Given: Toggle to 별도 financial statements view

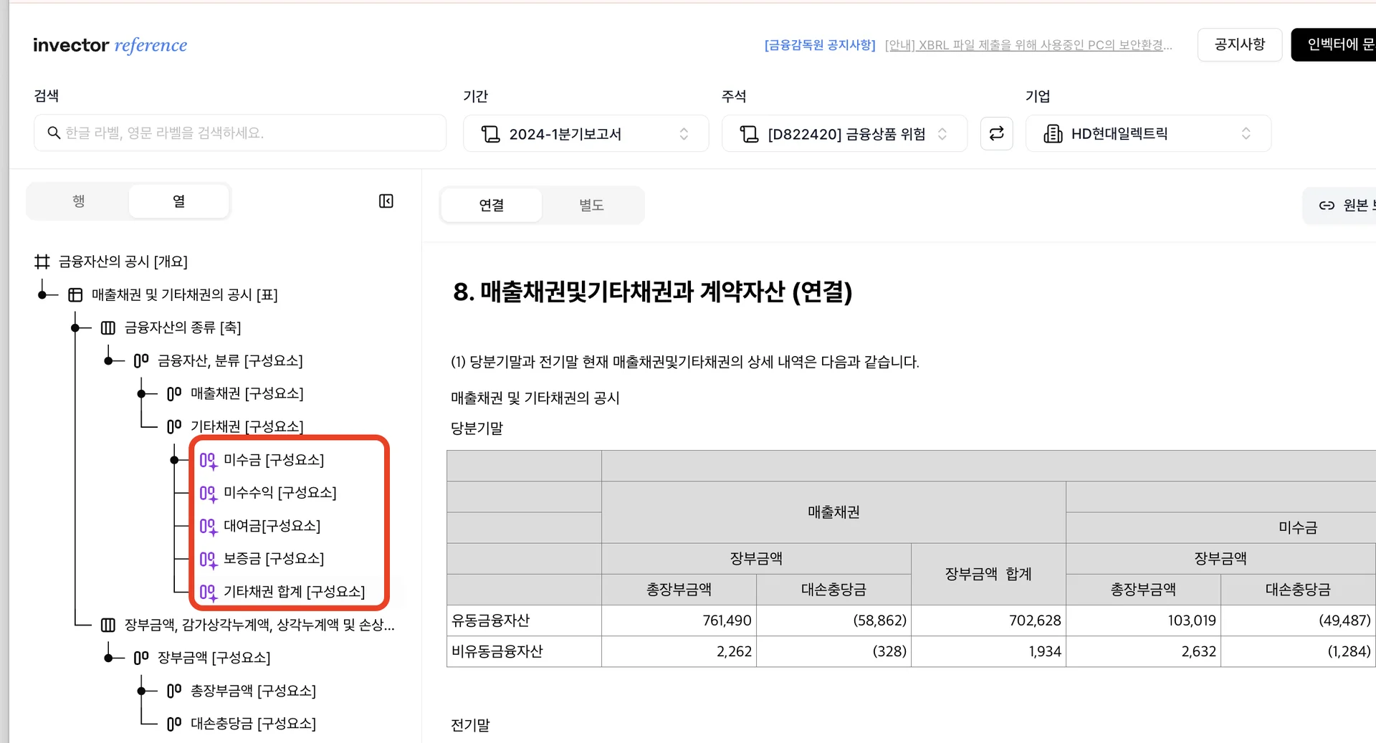Looking at the screenshot, I should click(591, 205).
